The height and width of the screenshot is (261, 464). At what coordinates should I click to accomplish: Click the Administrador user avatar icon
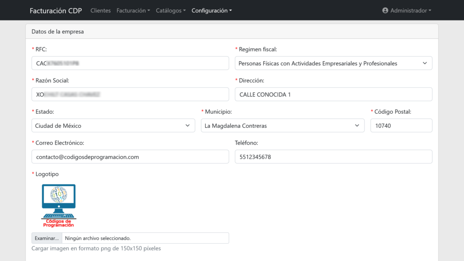pos(385,10)
